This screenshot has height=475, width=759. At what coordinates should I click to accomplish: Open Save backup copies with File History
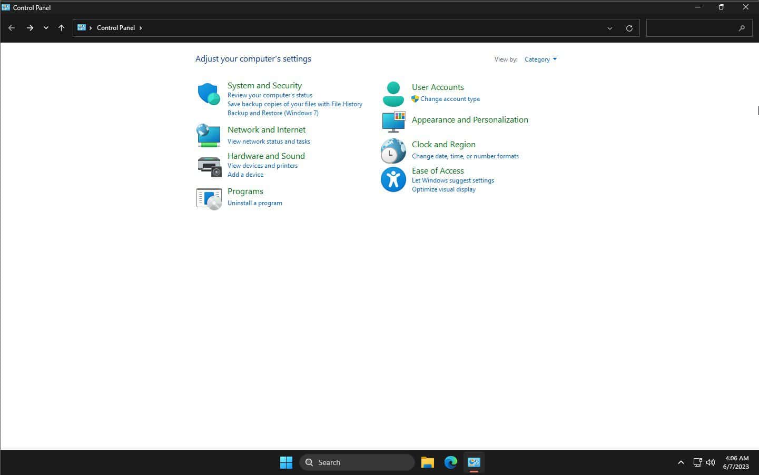[295, 104]
